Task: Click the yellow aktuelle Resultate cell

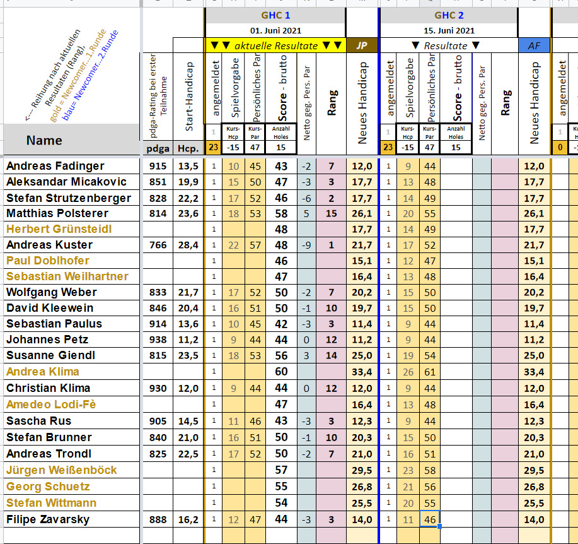Action: [275, 45]
